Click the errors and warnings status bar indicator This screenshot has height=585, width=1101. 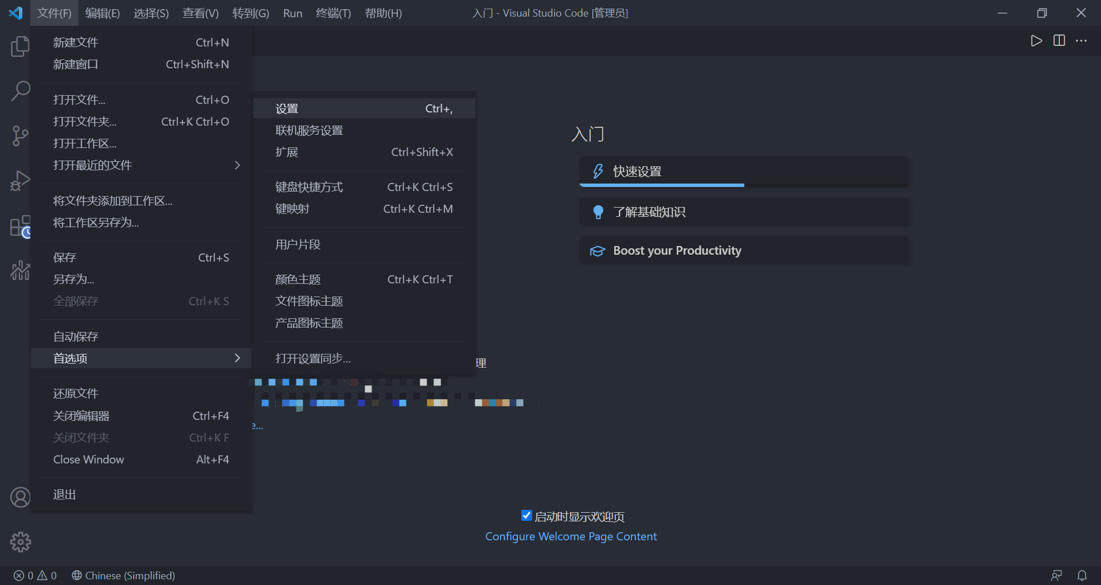pos(34,575)
